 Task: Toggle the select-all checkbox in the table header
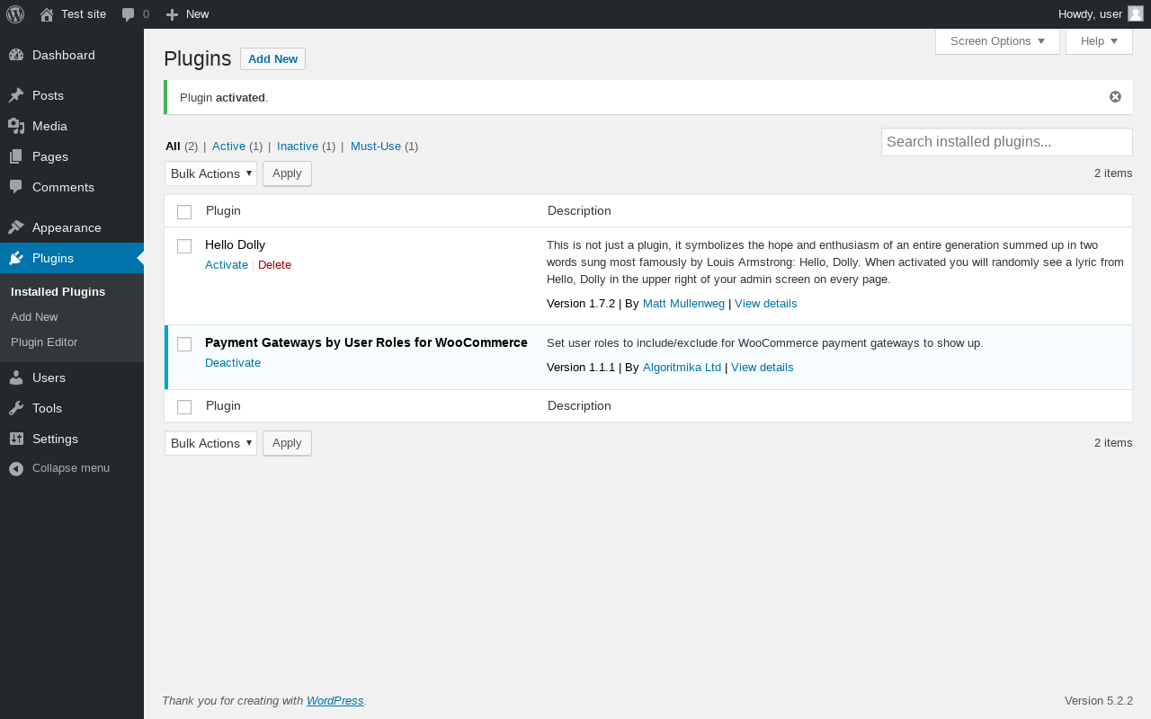[x=184, y=212]
